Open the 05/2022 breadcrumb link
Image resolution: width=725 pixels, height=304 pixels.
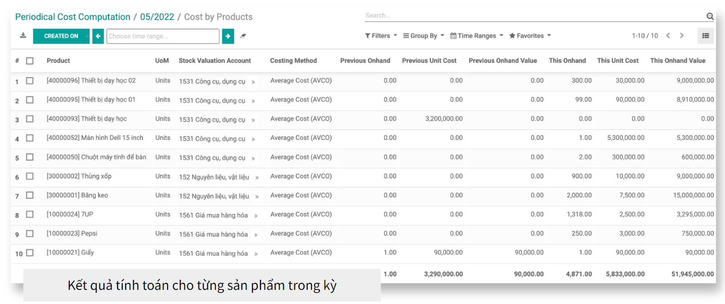point(157,17)
